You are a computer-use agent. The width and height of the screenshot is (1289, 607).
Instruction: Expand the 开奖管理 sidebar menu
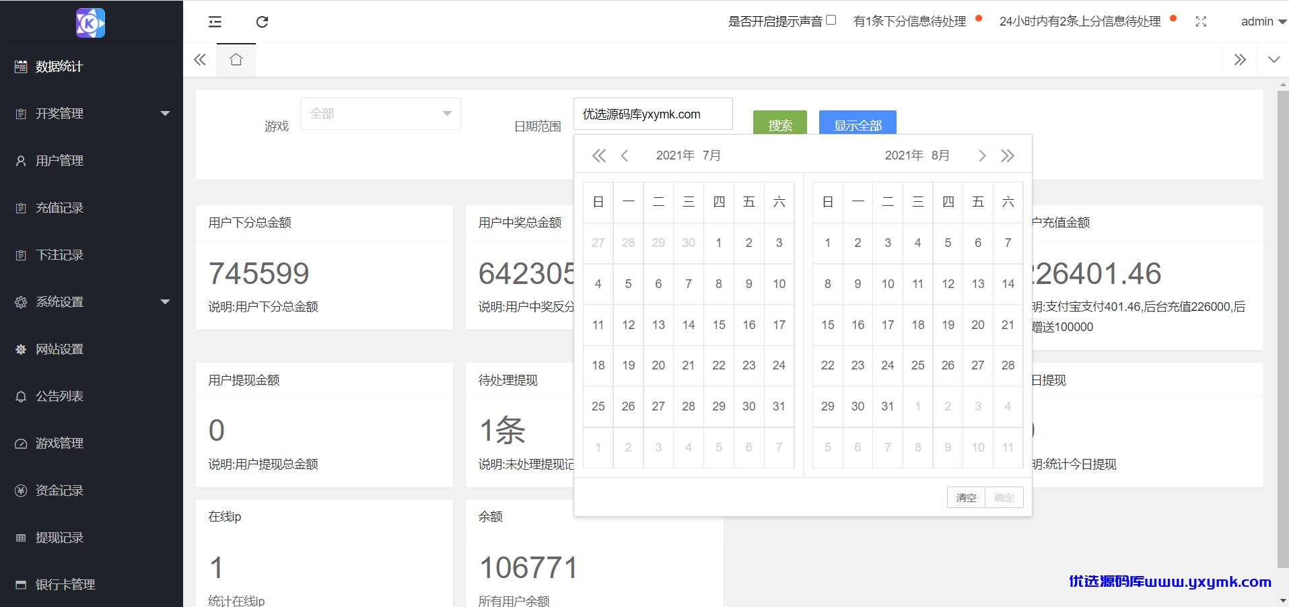click(x=92, y=114)
